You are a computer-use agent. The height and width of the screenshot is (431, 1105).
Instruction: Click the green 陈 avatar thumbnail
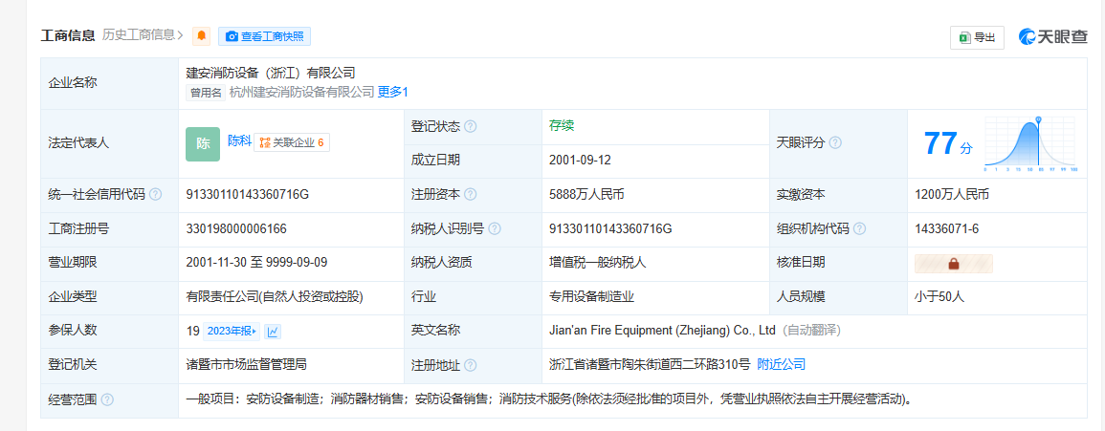[203, 143]
